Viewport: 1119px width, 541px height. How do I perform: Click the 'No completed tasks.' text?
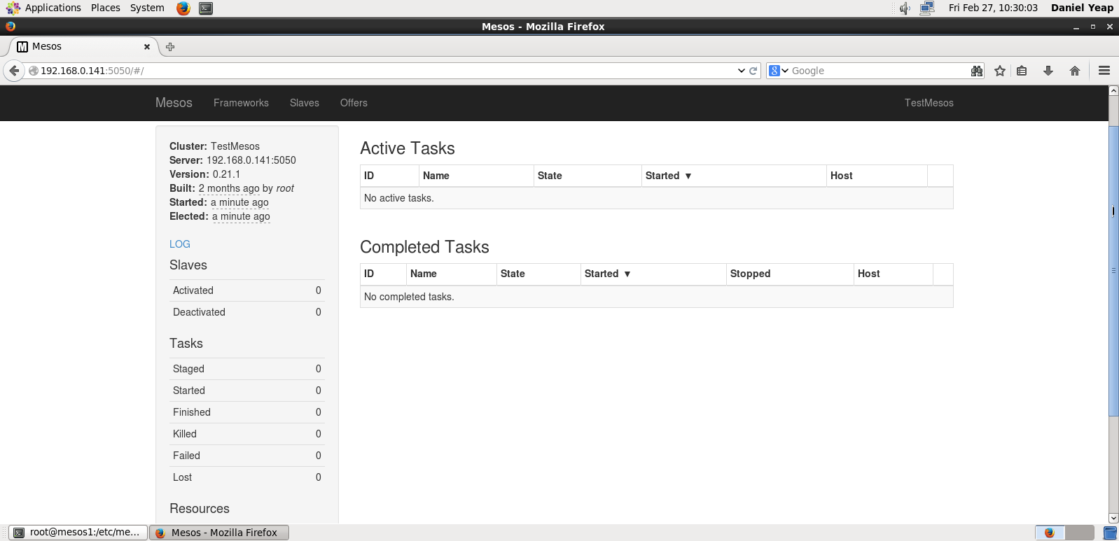tap(409, 297)
